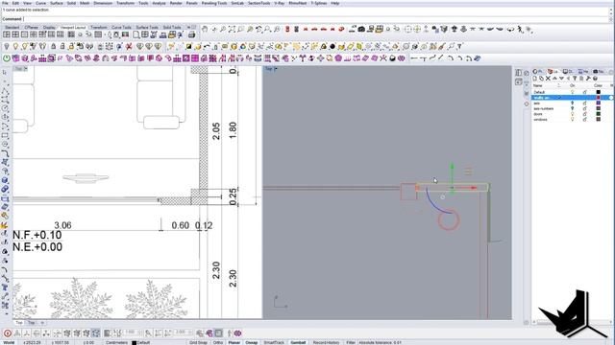Click the funnel filter icon at the end of the second toolbar row
Screen dimensions: 615x345
pyautogui.click(x=459, y=47)
